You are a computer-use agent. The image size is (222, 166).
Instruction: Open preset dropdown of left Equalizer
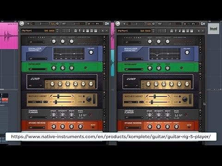point(38,59)
